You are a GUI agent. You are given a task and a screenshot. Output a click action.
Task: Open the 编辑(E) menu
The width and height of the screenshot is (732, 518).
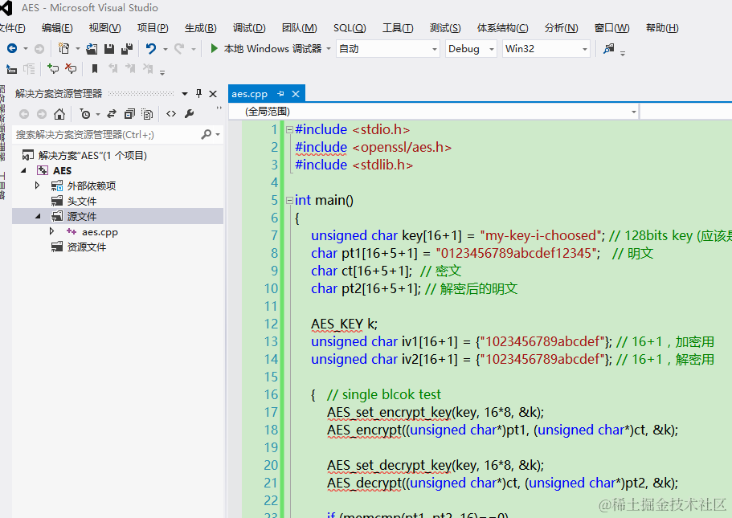pos(57,28)
